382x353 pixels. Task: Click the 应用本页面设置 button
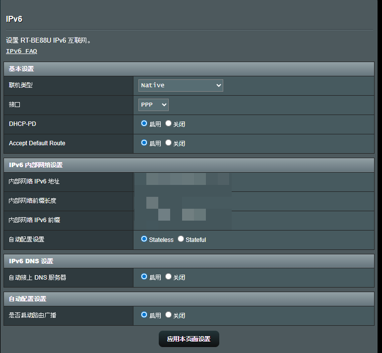click(189, 339)
